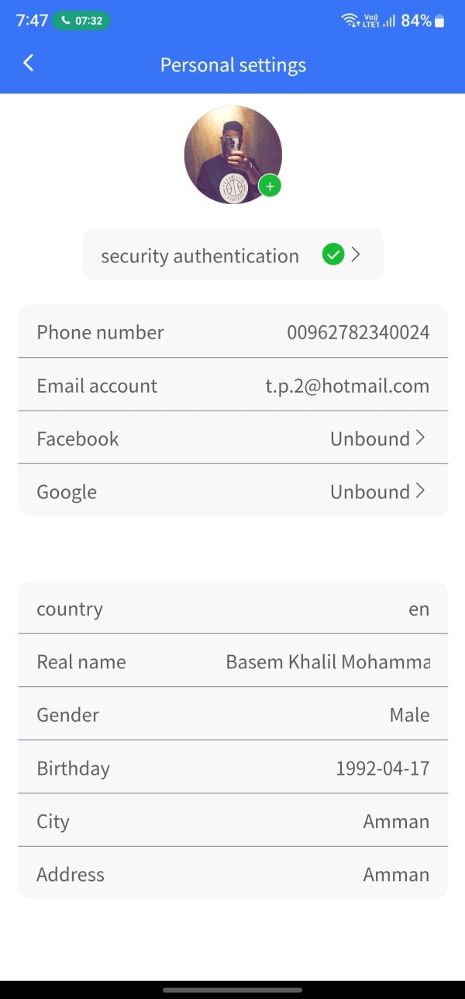
Task: Tap the ongoing call indicator pill
Action: click(81, 21)
